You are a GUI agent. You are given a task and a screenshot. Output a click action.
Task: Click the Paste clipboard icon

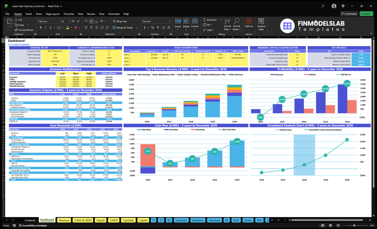[9, 21]
